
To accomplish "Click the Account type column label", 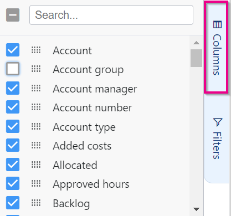I will (x=84, y=127).
